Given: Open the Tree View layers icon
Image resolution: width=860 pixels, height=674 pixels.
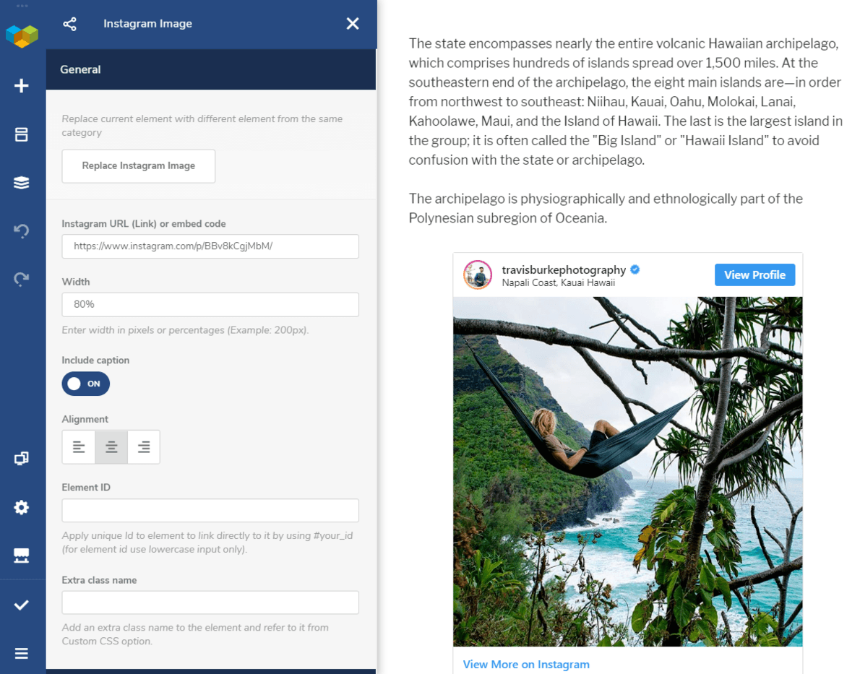Looking at the screenshot, I should pos(22,183).
